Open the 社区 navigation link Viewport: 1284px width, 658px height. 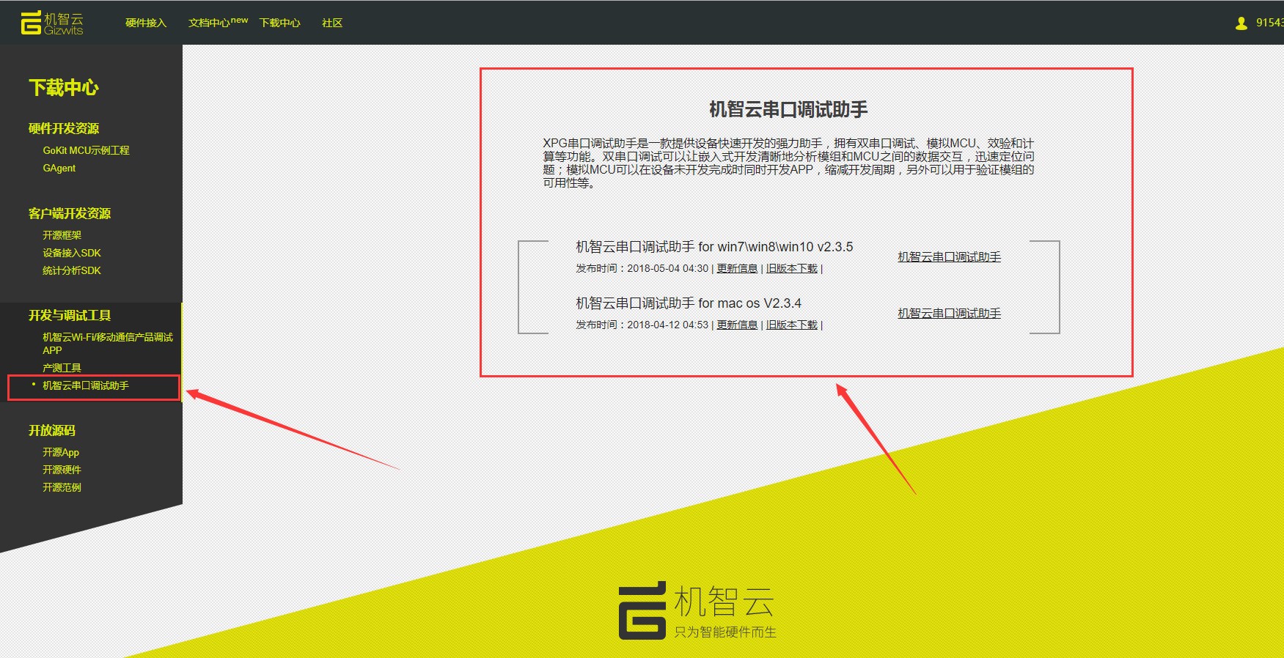(332, 23)
